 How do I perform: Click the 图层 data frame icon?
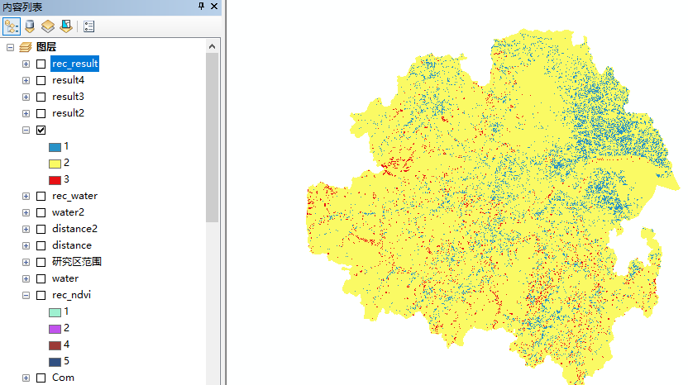26,47
